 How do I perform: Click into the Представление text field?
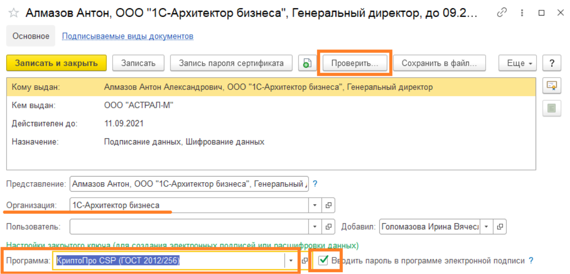pyautogui.click(x=188, y=184)
